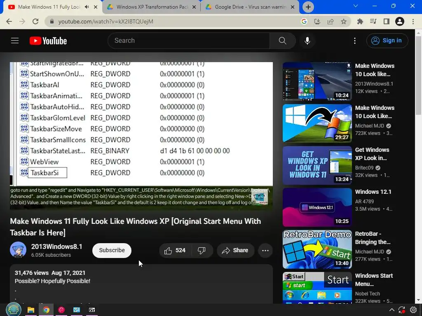
Task: Open RetroBar Demo video thumbnail
Action: (317, 249)
